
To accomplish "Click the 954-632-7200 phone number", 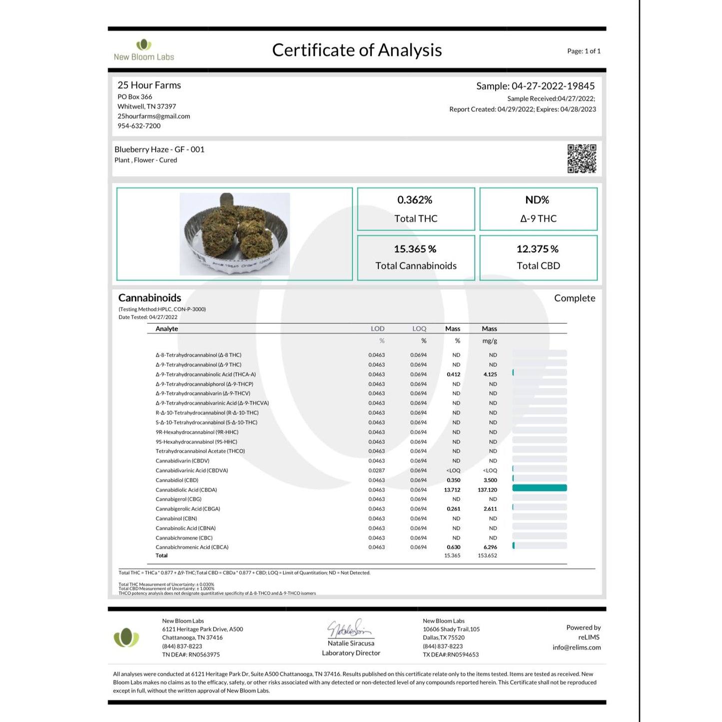I will tap(139, 126).
